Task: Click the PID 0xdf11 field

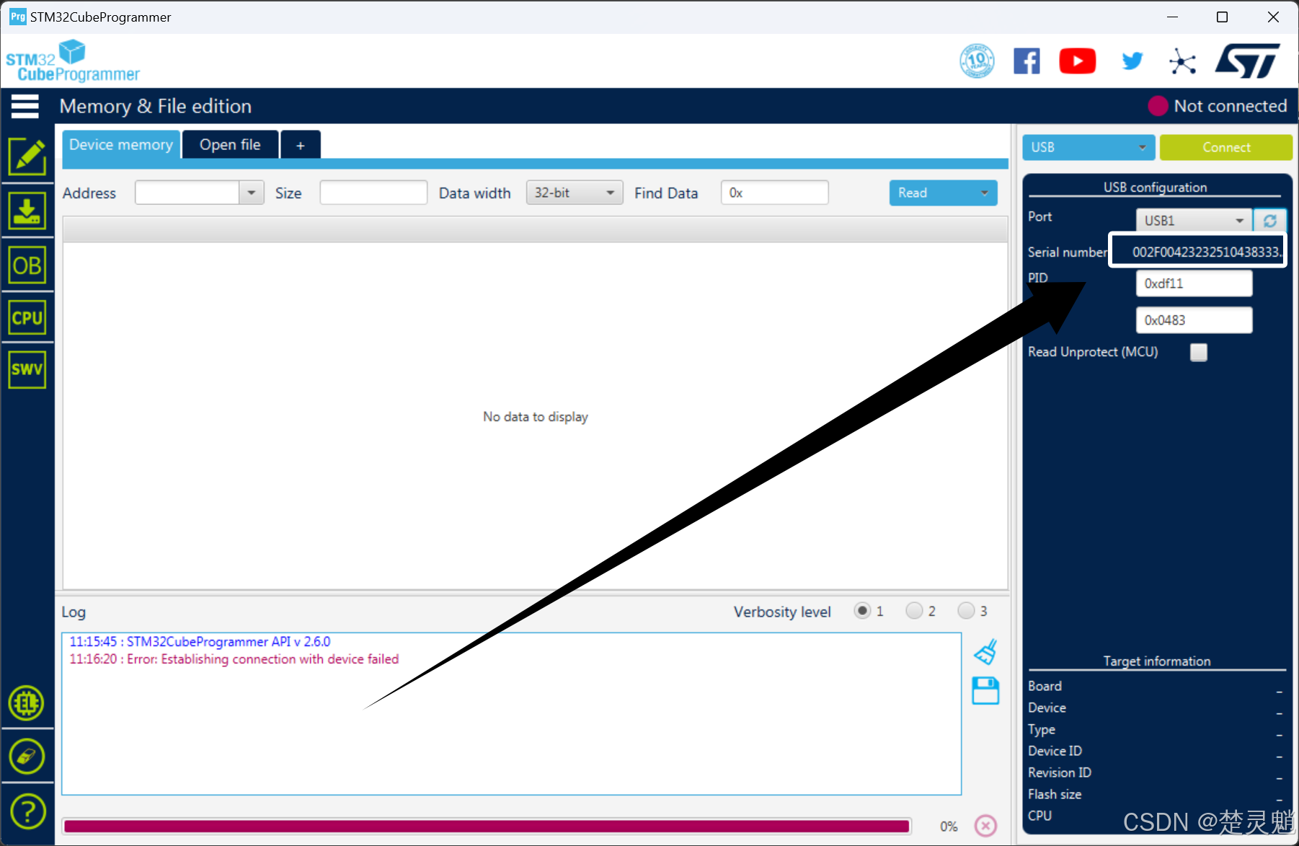Action: tap(1194, 283)
